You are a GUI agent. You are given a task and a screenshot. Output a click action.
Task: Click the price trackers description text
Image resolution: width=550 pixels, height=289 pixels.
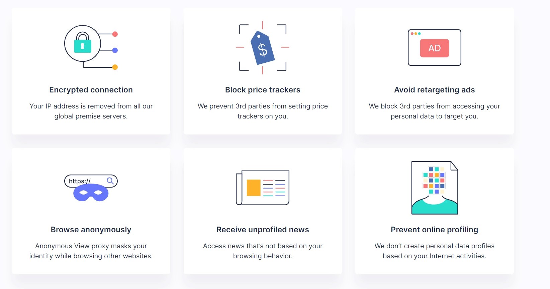[x=263, y=111]
